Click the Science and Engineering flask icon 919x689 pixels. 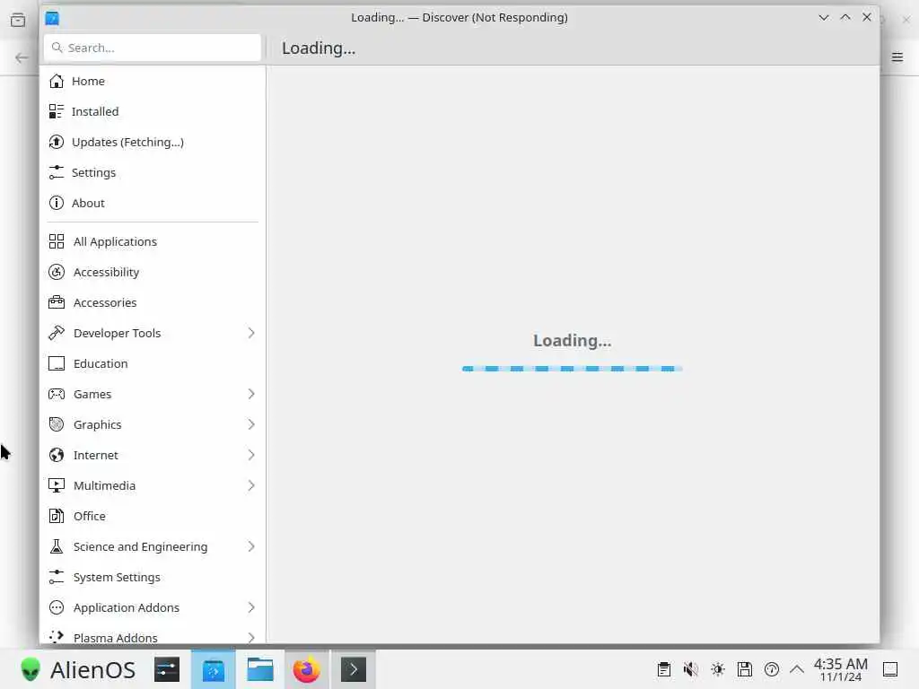point(57,546)
